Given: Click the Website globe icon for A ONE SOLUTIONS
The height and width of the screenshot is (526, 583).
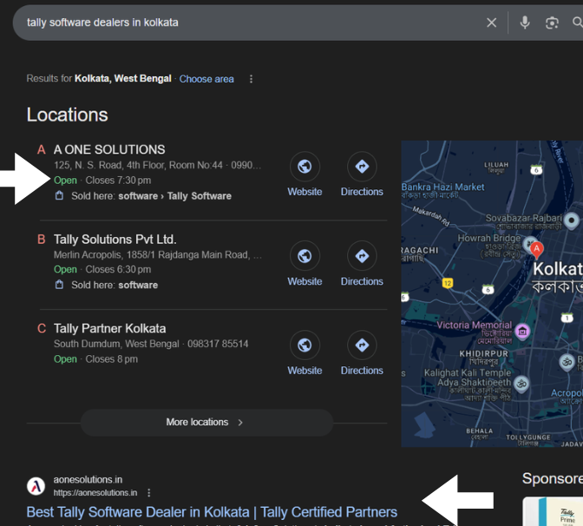Looking at the screenshot, I should coord(305,167).
